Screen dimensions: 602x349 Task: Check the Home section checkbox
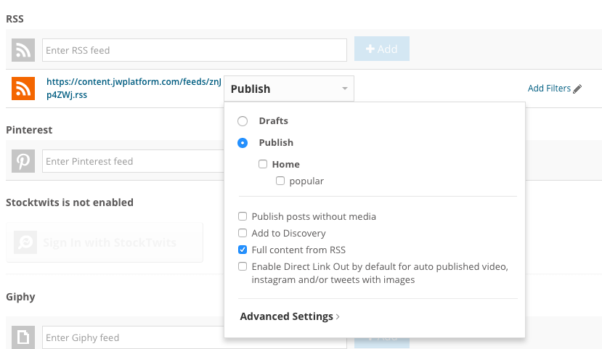pos(263,165)
